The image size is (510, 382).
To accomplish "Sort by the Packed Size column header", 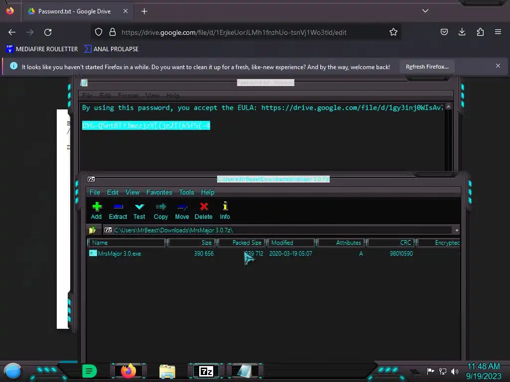I will 242,243.
